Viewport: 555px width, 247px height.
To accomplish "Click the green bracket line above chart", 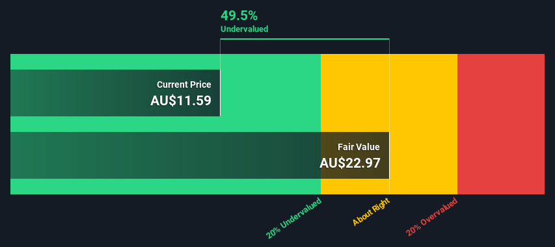I will click(x=305, y=39).
